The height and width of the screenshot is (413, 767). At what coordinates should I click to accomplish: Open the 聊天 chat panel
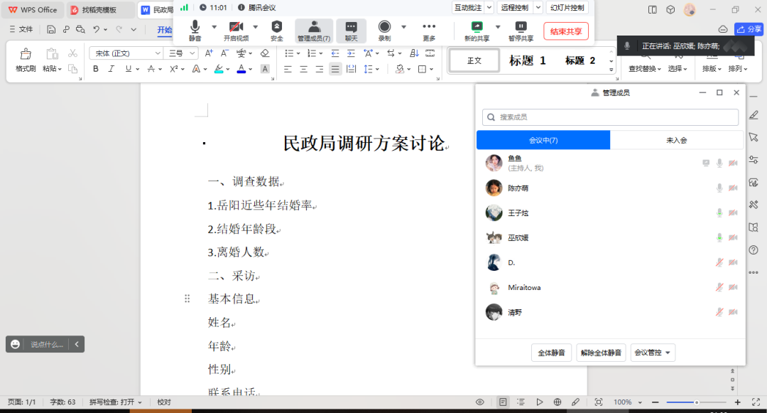point(351,27)
